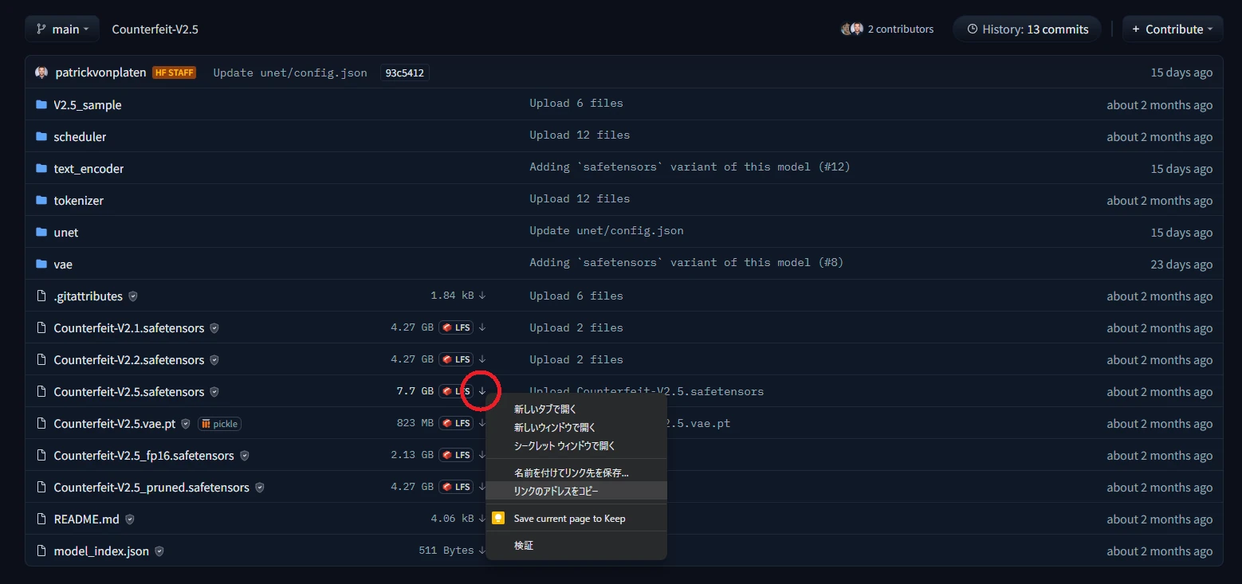
Task: Expand the Contribute dropdown menu
Action: click(x=1172, y=29)
